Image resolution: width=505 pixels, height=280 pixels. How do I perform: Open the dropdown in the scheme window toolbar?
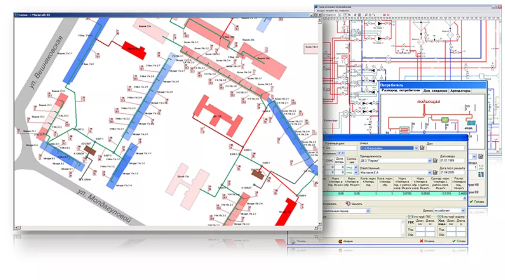[339, 15]
